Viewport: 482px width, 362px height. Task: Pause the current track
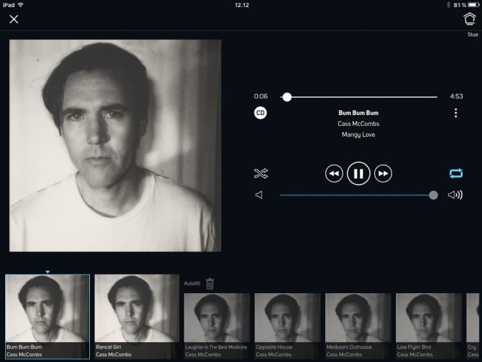(359, 174)
